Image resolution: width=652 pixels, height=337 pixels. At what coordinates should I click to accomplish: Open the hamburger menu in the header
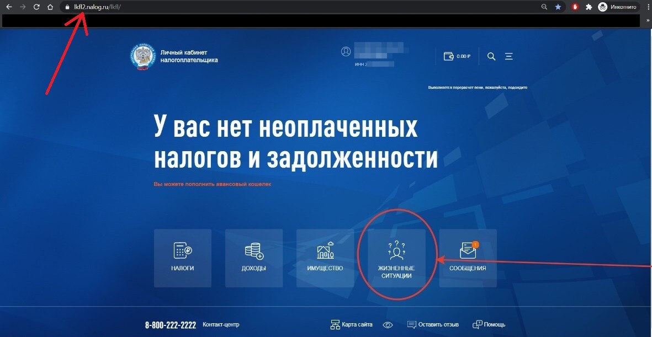(509, 56)
